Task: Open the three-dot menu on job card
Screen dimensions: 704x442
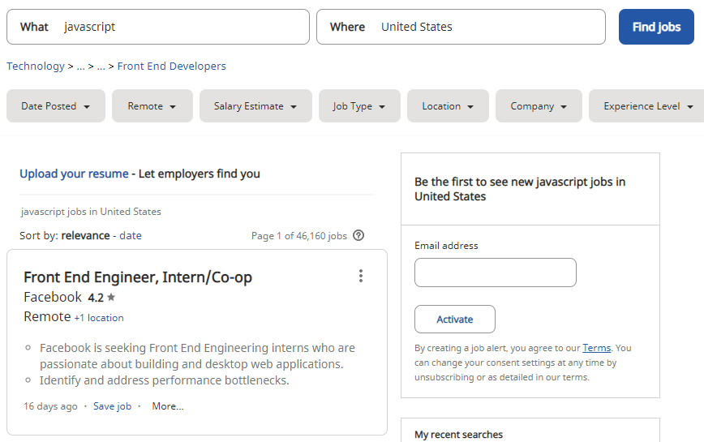Action: pyautogui.click(x=361, y=276)
